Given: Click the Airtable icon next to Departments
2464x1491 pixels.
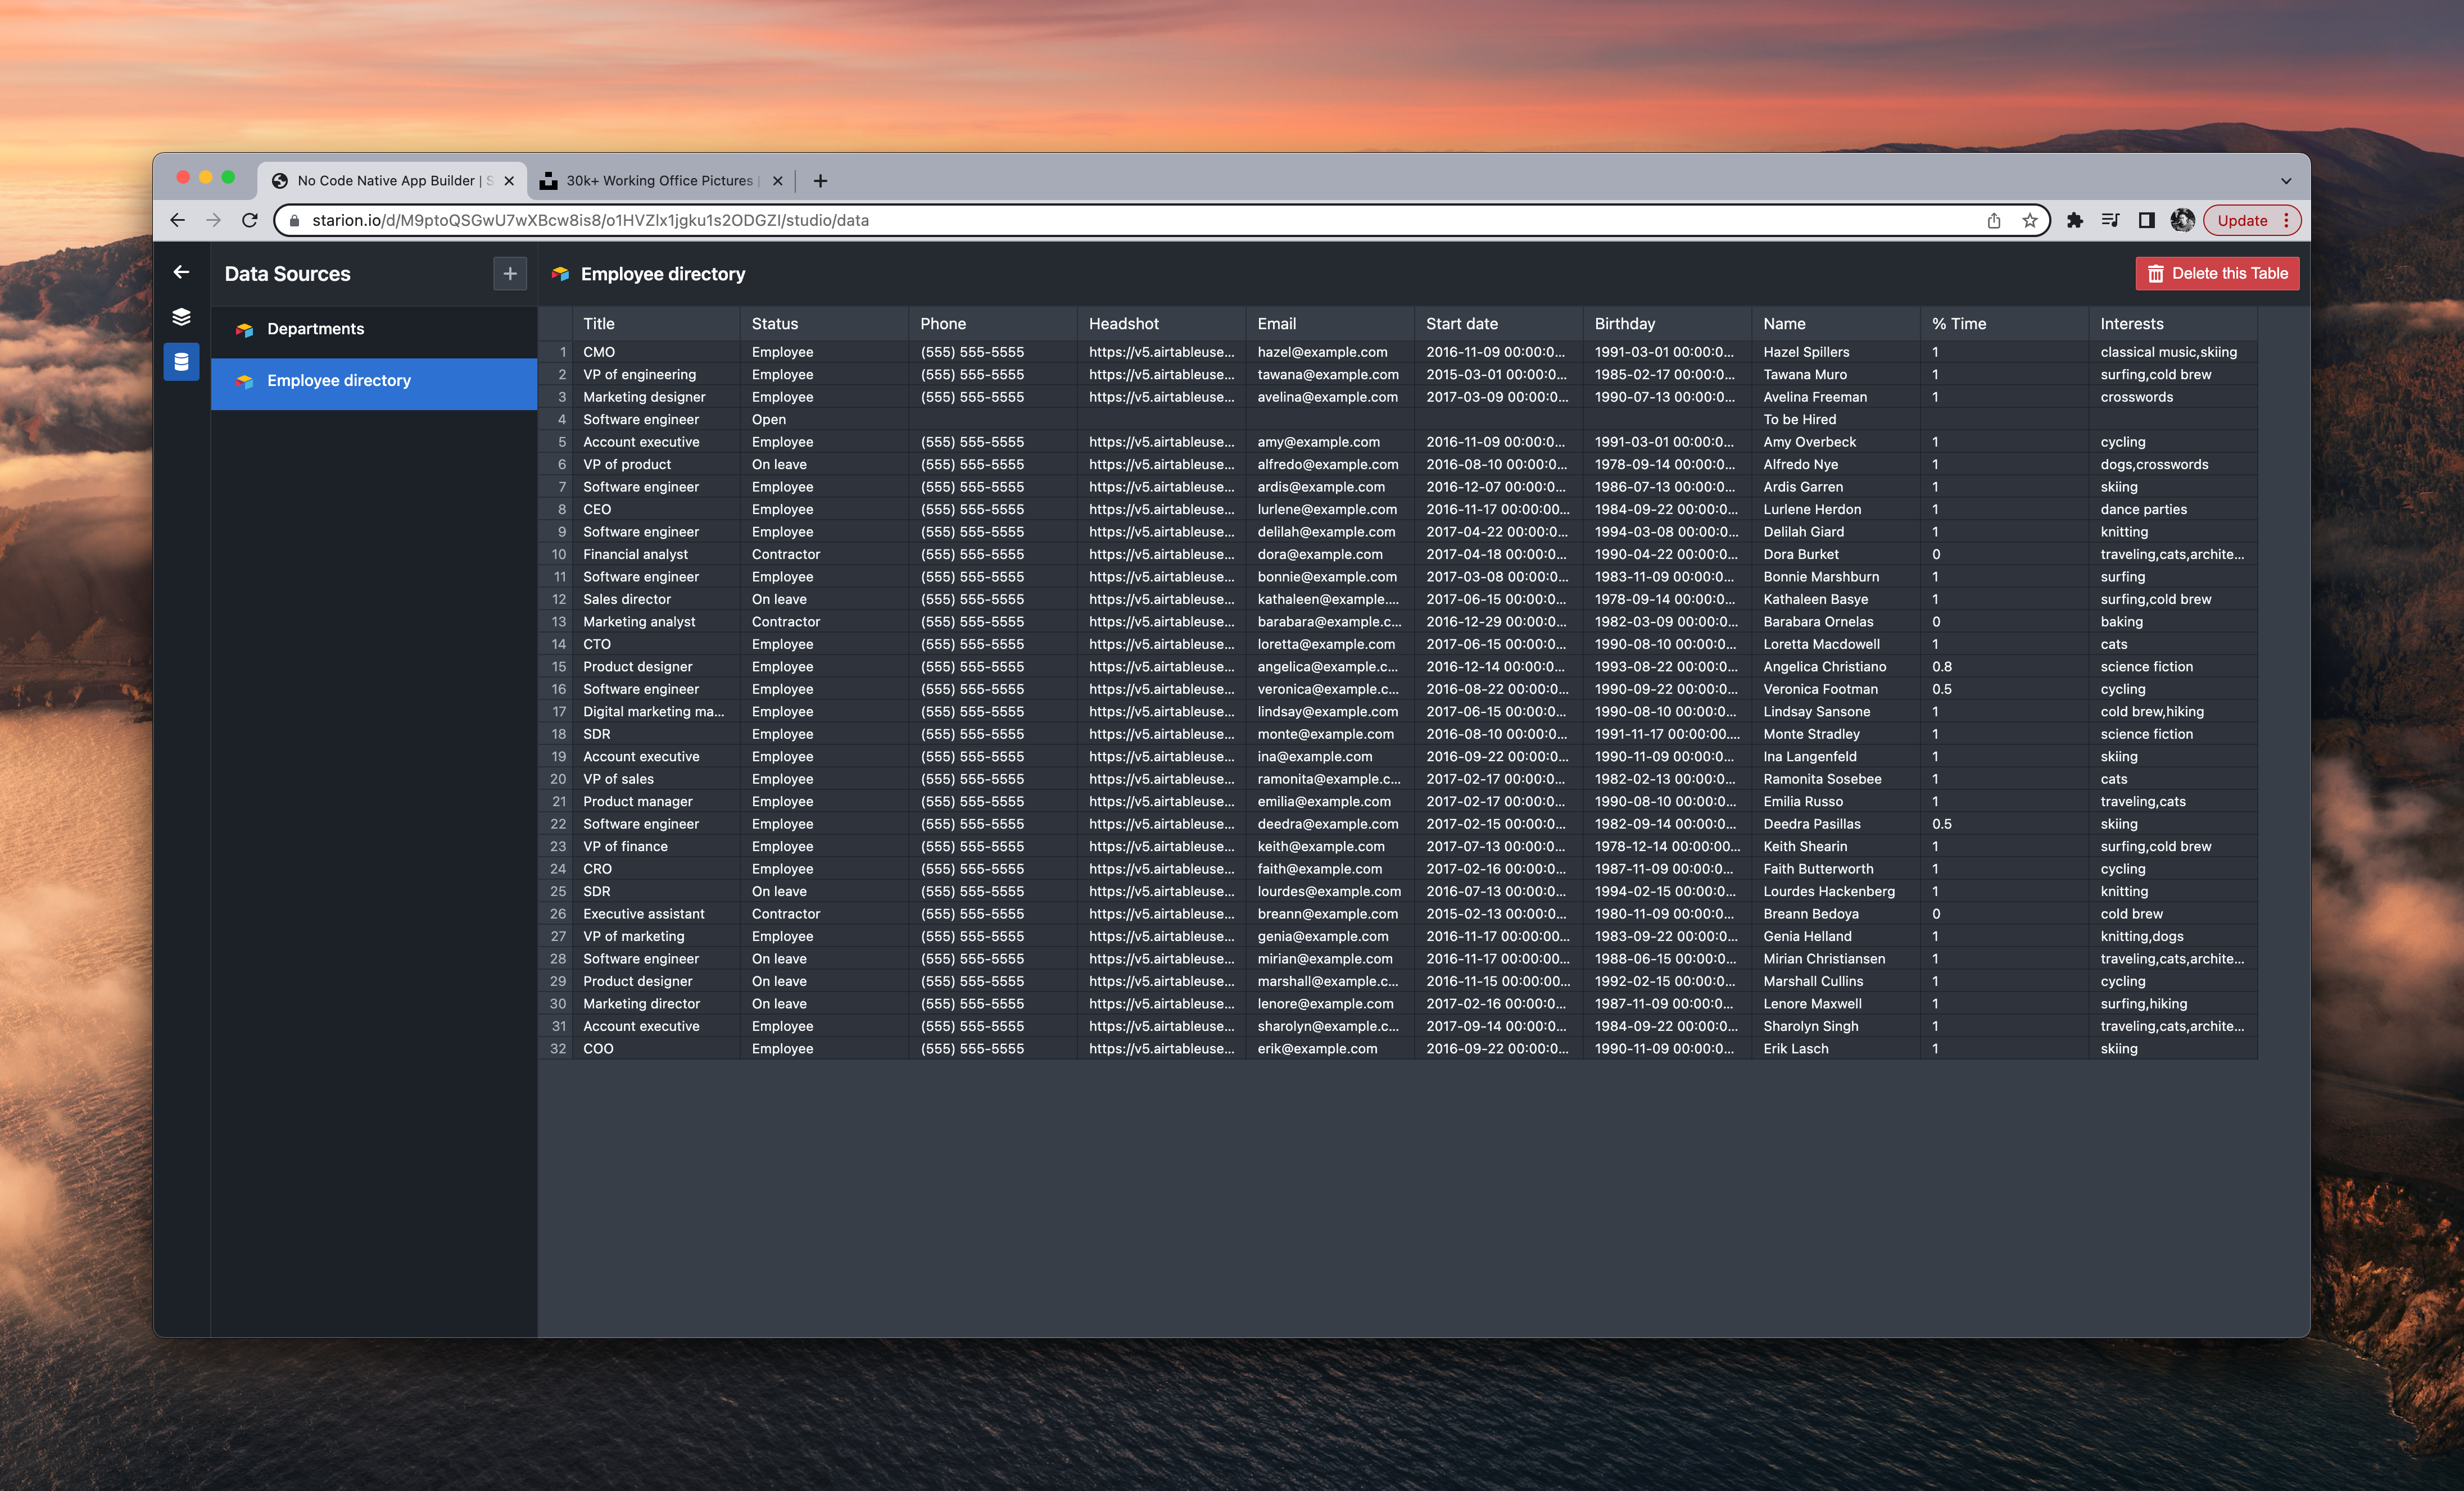Looking at the screenshot, I should [x=244, y=329].
